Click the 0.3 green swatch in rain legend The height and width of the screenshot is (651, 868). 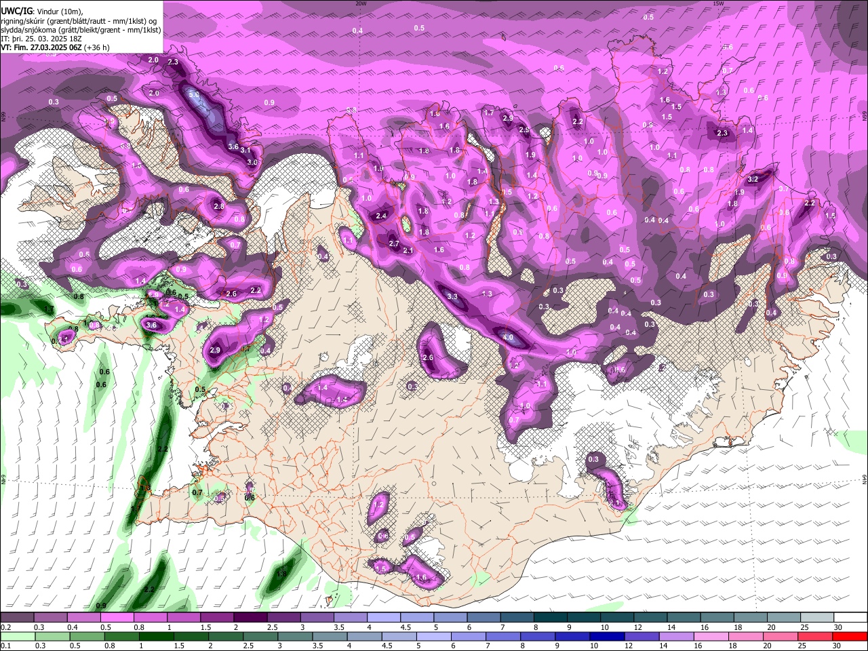[x=54, y=636]
